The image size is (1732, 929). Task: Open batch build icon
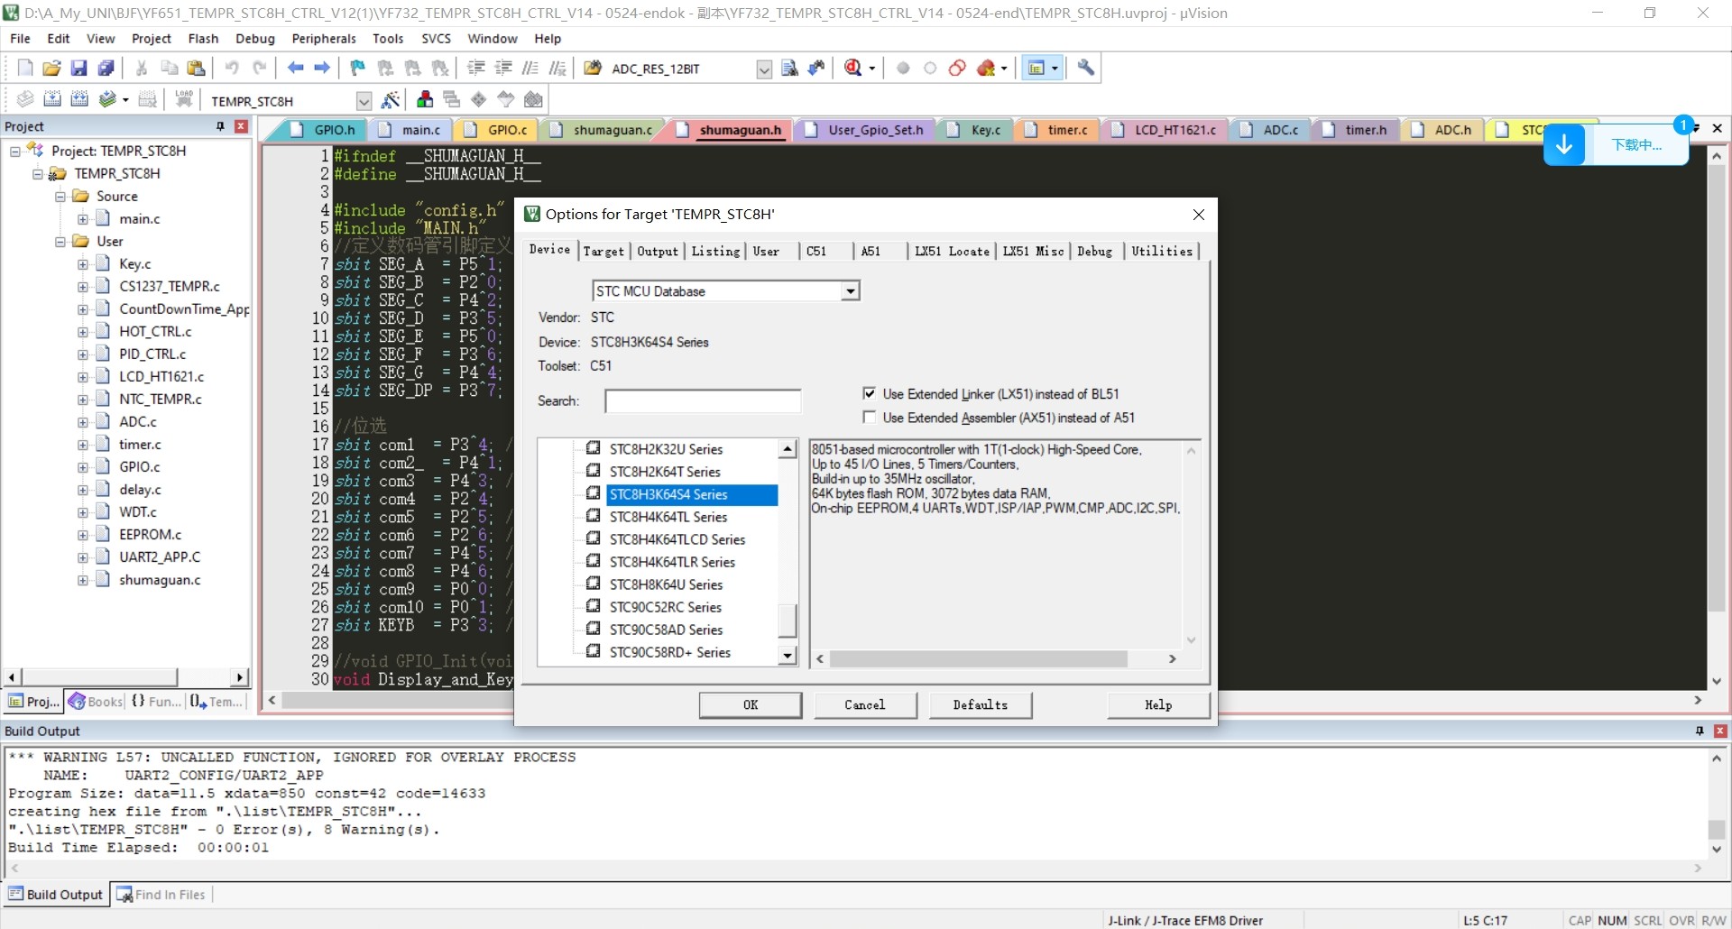point(107,100)
